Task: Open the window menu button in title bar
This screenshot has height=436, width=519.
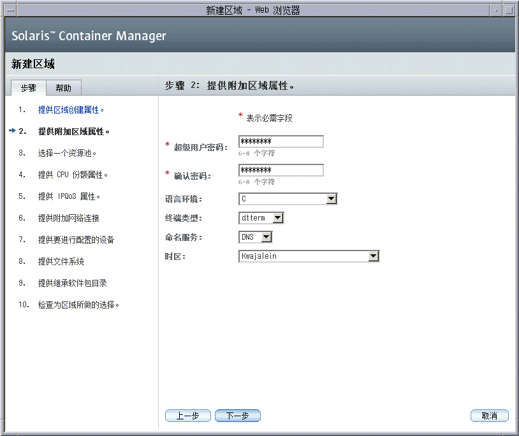Action: [x=11, y=10]
